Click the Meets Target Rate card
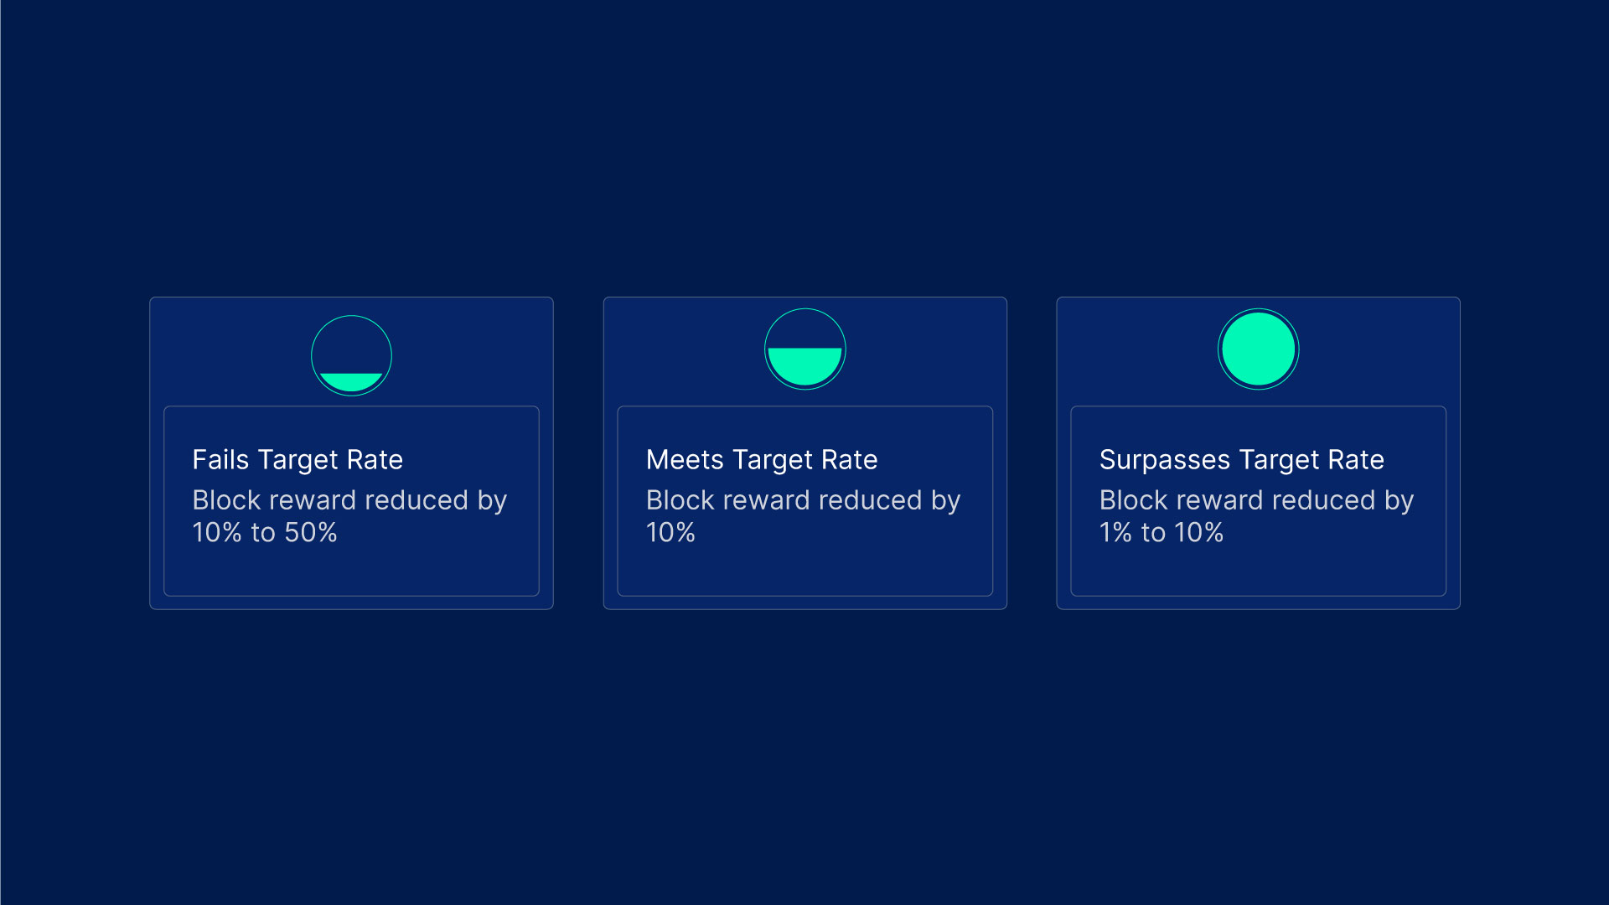The height and width of the screenshot is (905, 1609). [804, 452]
